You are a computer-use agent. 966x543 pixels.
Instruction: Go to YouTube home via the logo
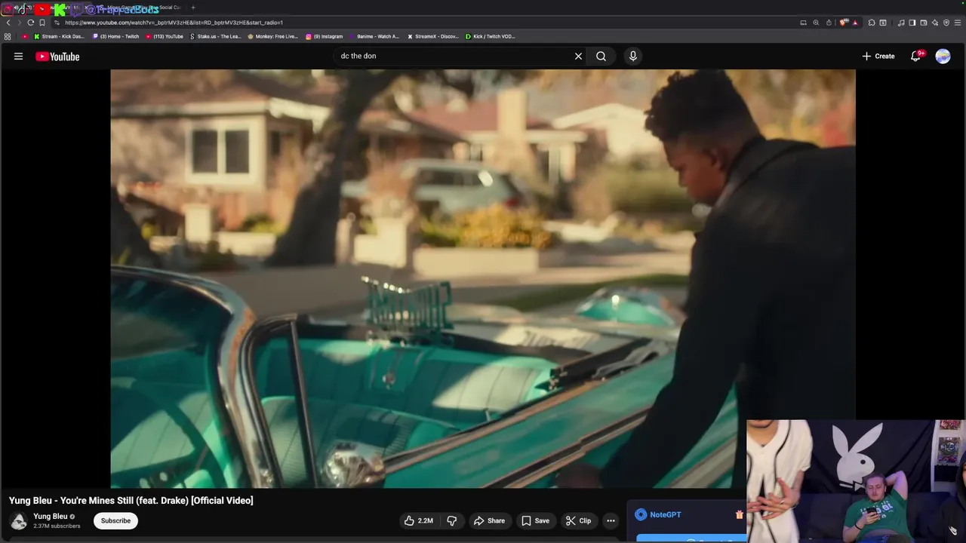click(57, 57)
